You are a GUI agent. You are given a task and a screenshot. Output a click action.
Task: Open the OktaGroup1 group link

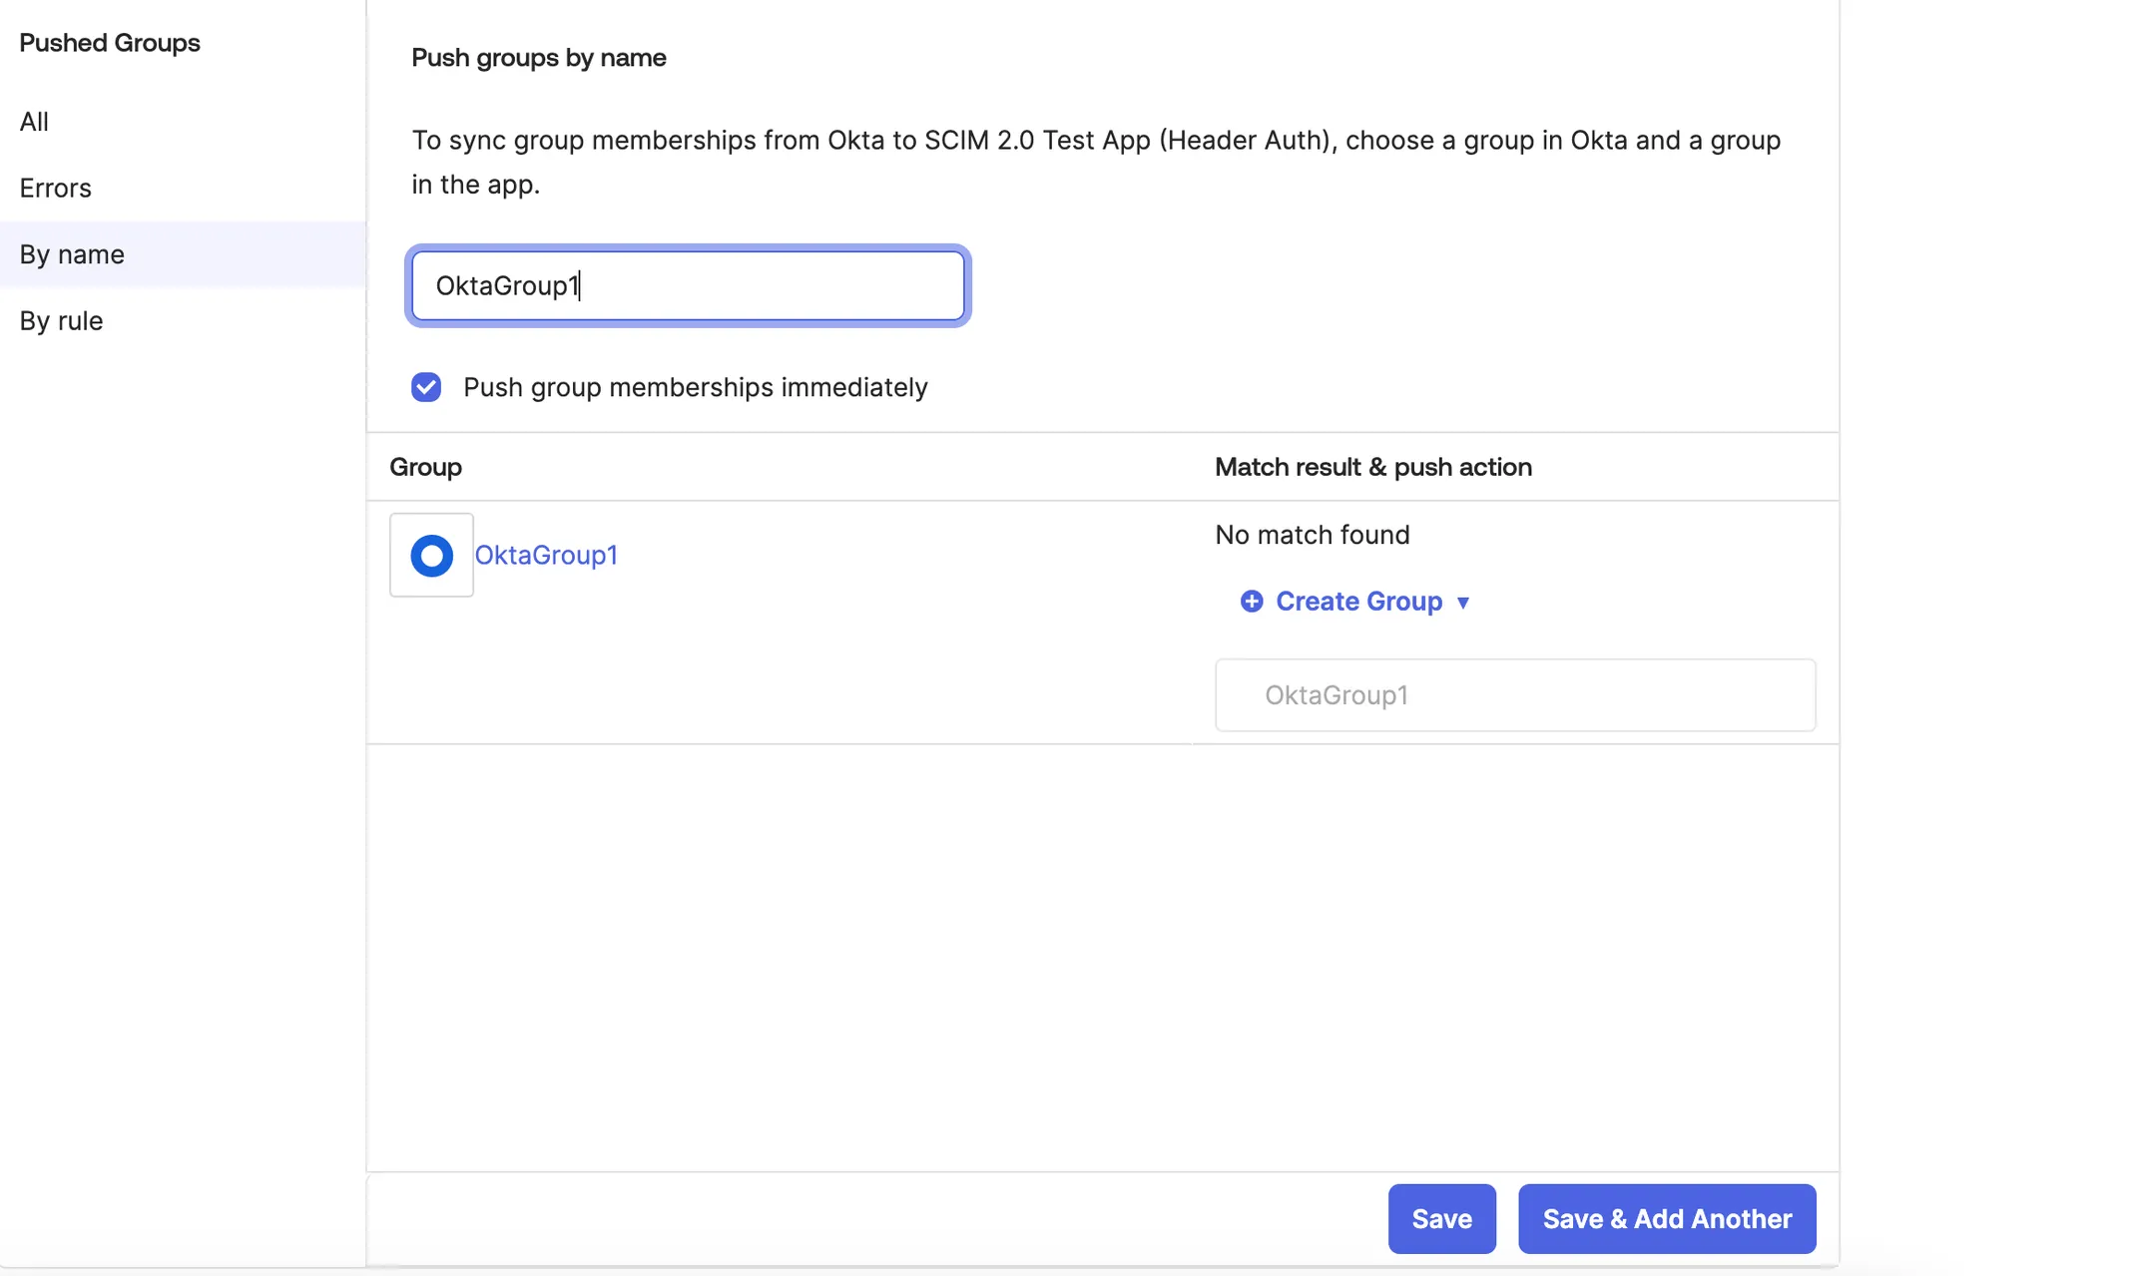546,555
